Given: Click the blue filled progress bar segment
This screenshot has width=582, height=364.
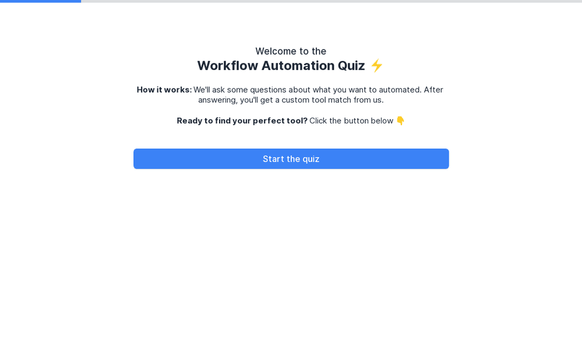Looking at the screenshot, I should [x=40, y=1].
